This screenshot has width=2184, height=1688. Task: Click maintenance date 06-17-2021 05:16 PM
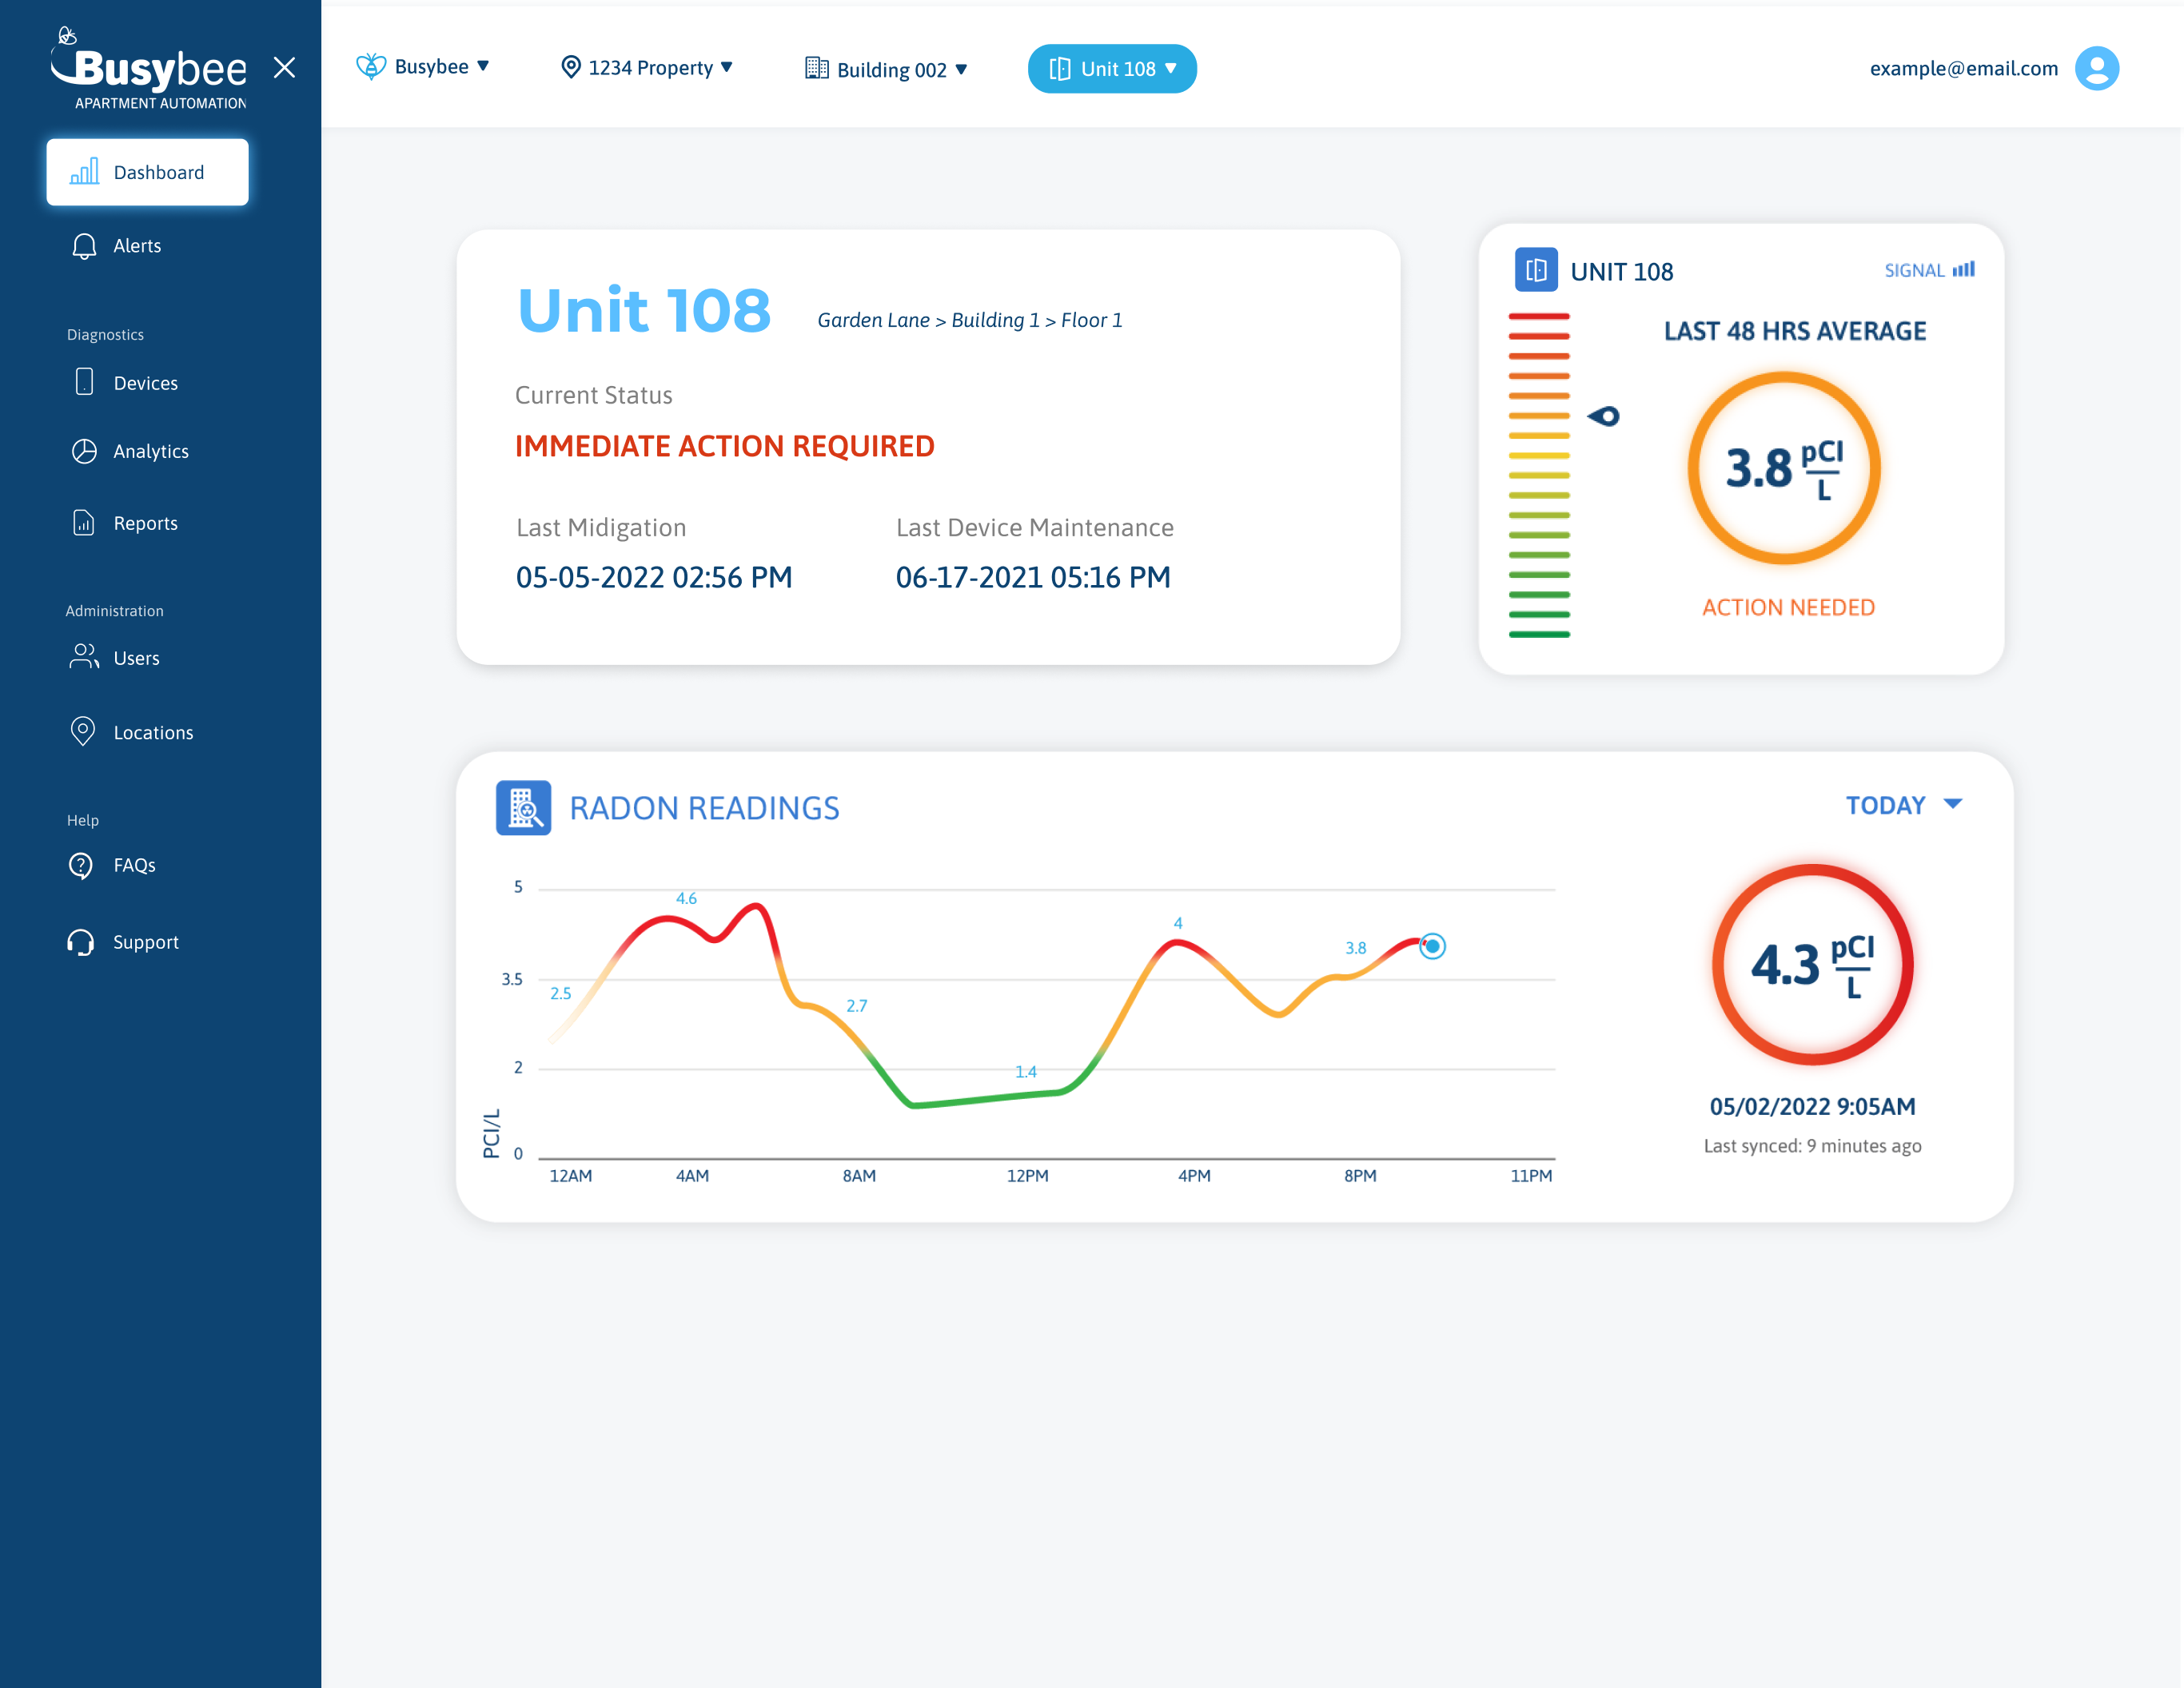(x=1033, y=577)
